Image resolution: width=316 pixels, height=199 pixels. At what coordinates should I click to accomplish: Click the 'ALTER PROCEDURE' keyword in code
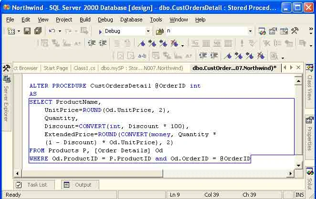58,86
